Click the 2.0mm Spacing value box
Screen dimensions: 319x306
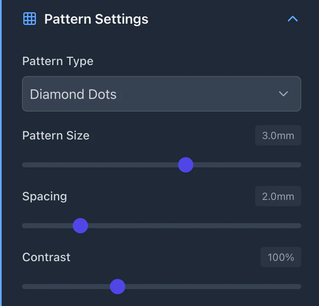point(278,197)
